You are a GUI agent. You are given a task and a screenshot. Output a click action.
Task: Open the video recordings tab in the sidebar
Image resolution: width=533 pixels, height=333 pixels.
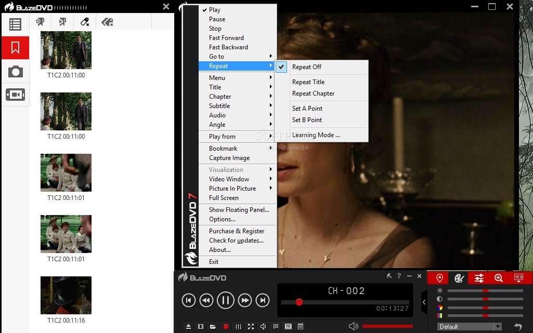[x=15, y=95]
